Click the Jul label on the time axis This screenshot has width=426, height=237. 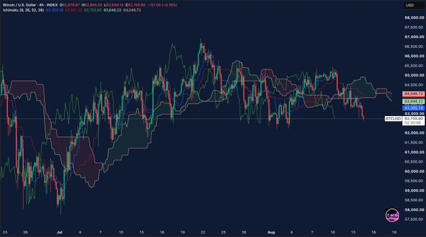coord(60,233)
